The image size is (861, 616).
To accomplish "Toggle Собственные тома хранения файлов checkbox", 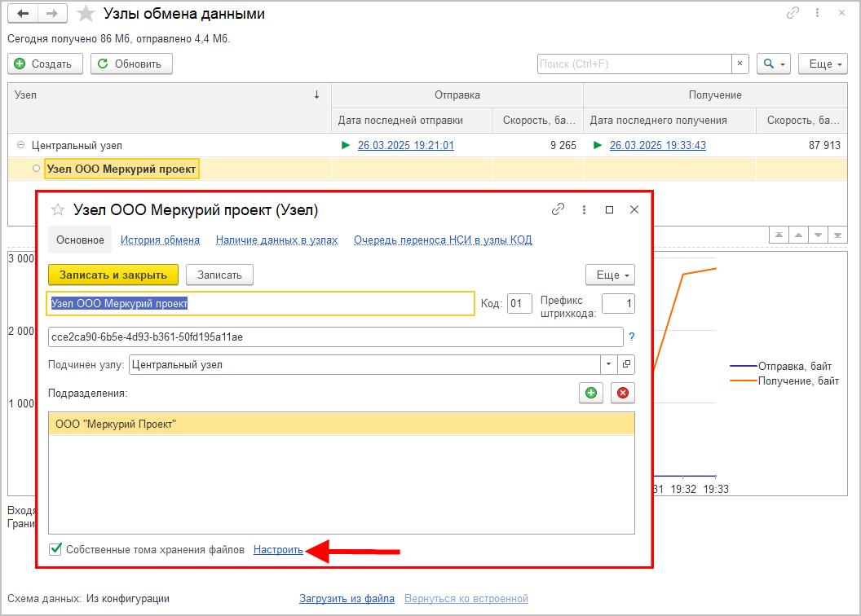I will coord(55,550).
